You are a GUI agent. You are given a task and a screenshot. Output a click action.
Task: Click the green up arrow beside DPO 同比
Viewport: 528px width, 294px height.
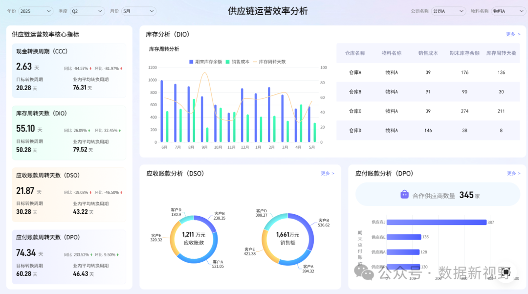pos(91,255)
